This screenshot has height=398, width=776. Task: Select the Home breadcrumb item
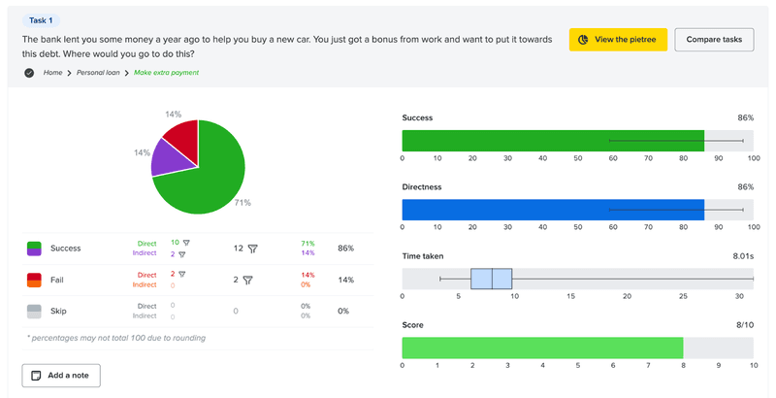click(54, 73)
